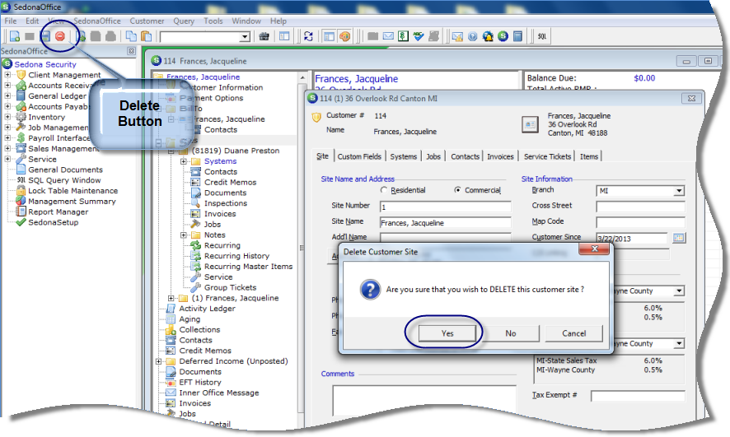
Task: Select Report Manager in SedonaOffice tree
Action: pyautogui.click(x=58, y=212)
